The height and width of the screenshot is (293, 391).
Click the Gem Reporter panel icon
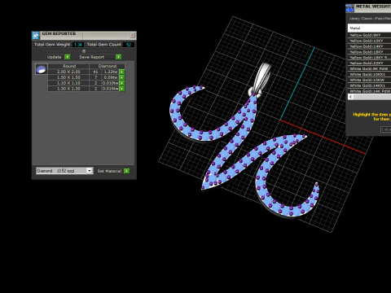36,36
